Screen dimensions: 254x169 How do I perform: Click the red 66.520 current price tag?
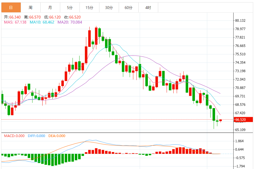pos(241,119)
